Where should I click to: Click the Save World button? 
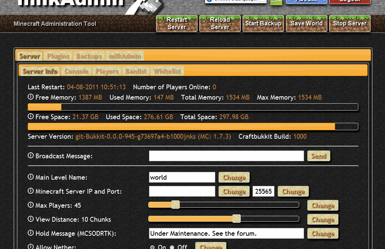pyautogui.click(x=307, y=24)
